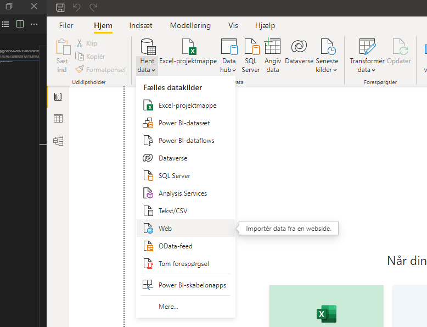
Task: Click Excel-projektmappe in the ribbon
Action: pyautogui.click(x=188, y=52)
